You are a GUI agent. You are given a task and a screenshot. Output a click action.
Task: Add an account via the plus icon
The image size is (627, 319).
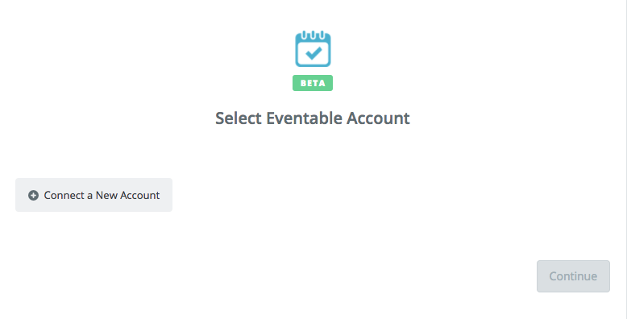click(x=33, y=195)
